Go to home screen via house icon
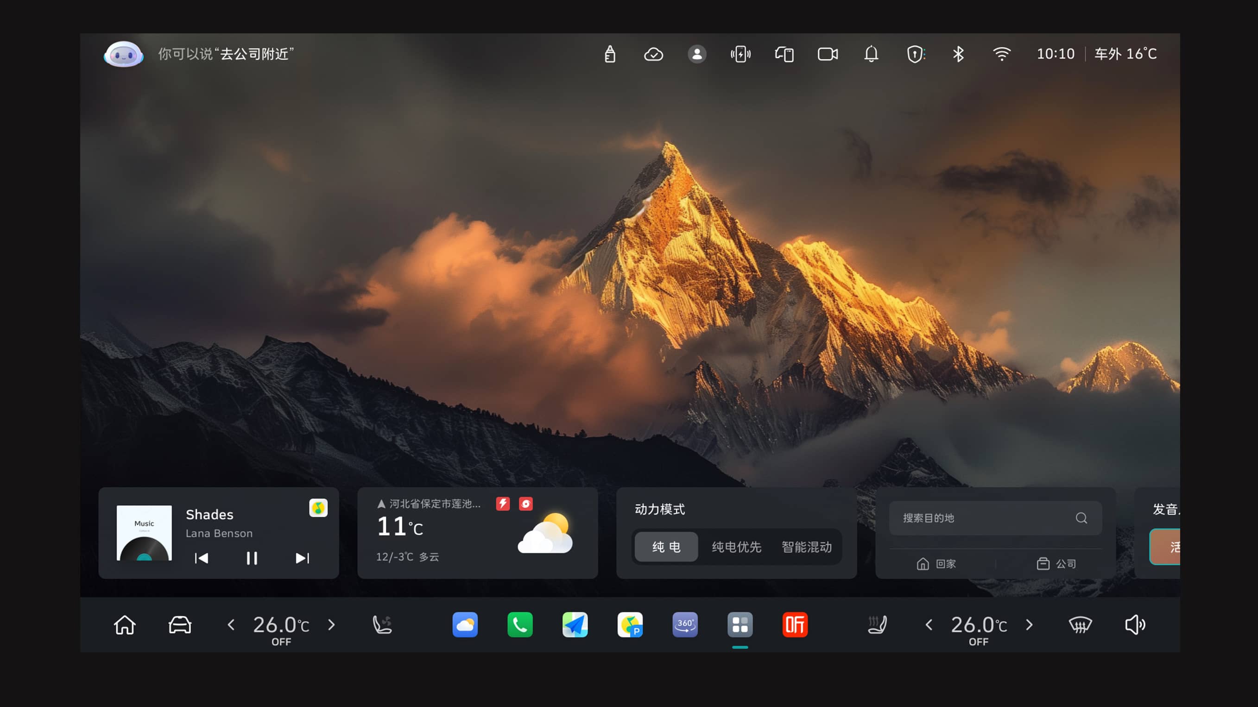 click(125, 625)
